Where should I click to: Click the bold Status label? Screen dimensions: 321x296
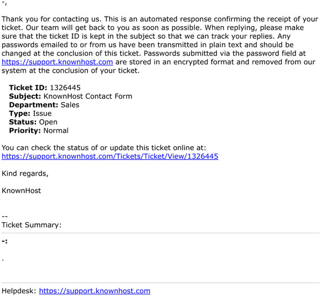[x=23, y=122]
